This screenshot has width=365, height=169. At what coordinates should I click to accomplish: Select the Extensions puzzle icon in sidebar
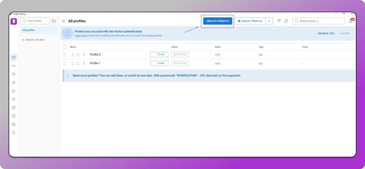pos(14,91)
